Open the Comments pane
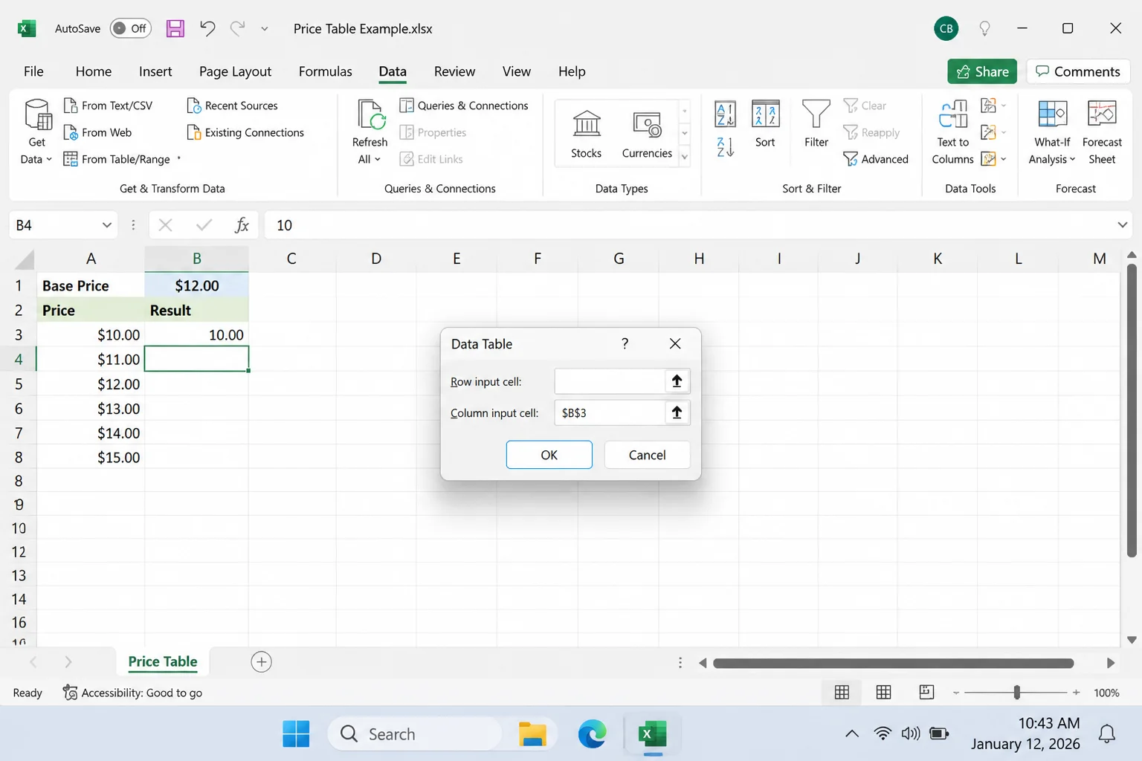The height and width of the screenshot is (761, 1142). pos(1078,71)
